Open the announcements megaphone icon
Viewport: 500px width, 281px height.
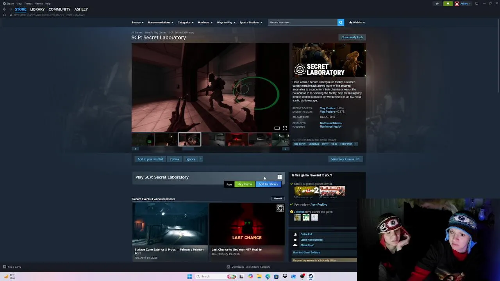[437, 4]
